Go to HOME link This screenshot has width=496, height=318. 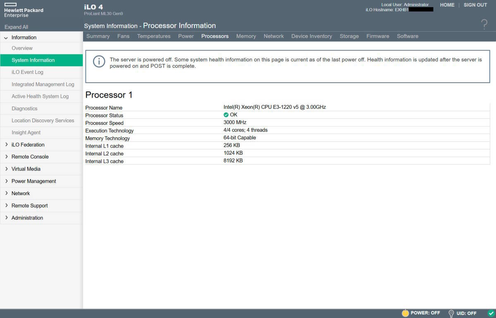pos(447,5)
